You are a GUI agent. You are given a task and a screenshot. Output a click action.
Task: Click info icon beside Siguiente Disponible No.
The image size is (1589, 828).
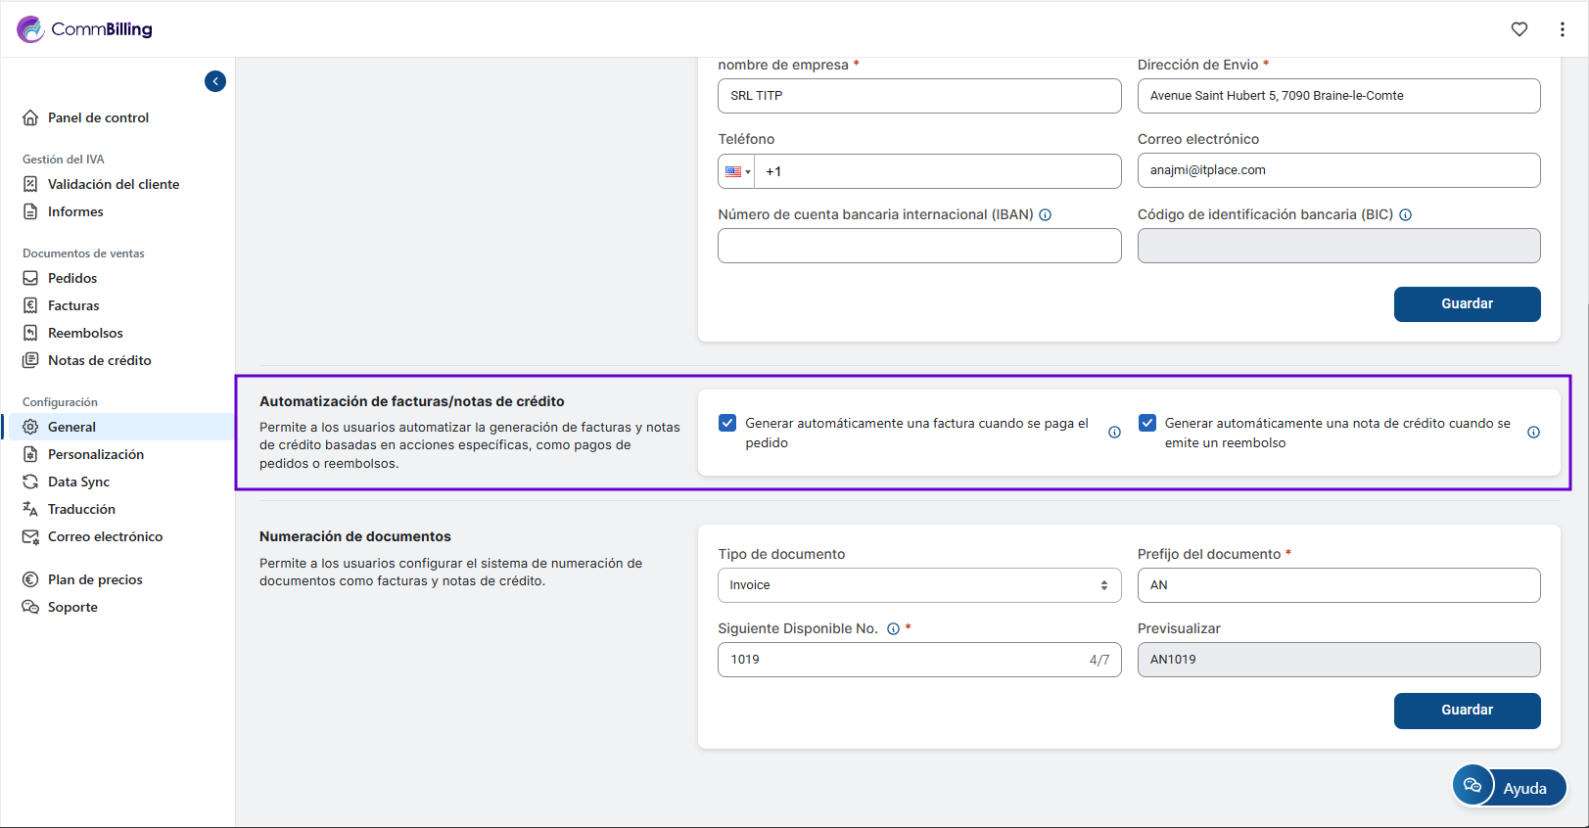point(893,629)
